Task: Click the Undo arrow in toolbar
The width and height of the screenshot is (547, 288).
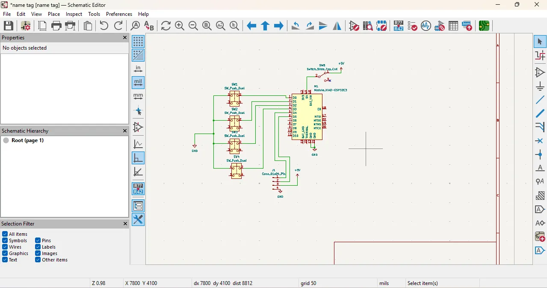Action: (104, 26)
